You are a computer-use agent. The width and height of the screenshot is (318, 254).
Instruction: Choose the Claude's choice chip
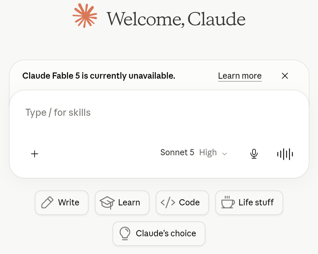pyautogui.click(x=159, y=233)
